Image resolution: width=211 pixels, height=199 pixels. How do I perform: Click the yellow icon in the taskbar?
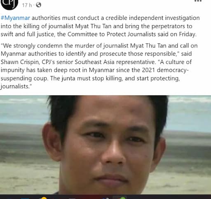(44, 198)
